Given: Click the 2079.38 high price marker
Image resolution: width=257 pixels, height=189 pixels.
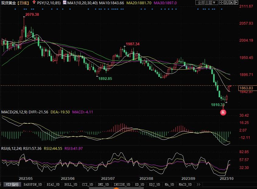Looking at the screenshot, I should tap(32, 15).
